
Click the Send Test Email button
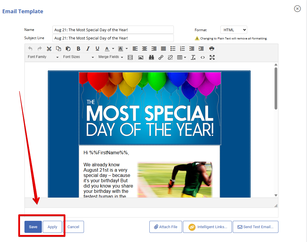pyautogui.click(x=255, y=227)
